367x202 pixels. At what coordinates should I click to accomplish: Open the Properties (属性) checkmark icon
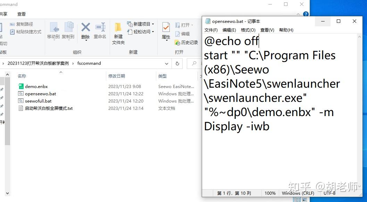coord(166,27)
